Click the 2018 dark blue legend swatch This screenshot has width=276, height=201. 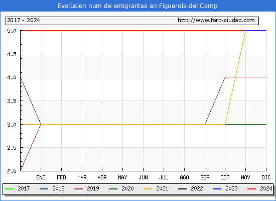pyautogui.click(x=44, y=189)
